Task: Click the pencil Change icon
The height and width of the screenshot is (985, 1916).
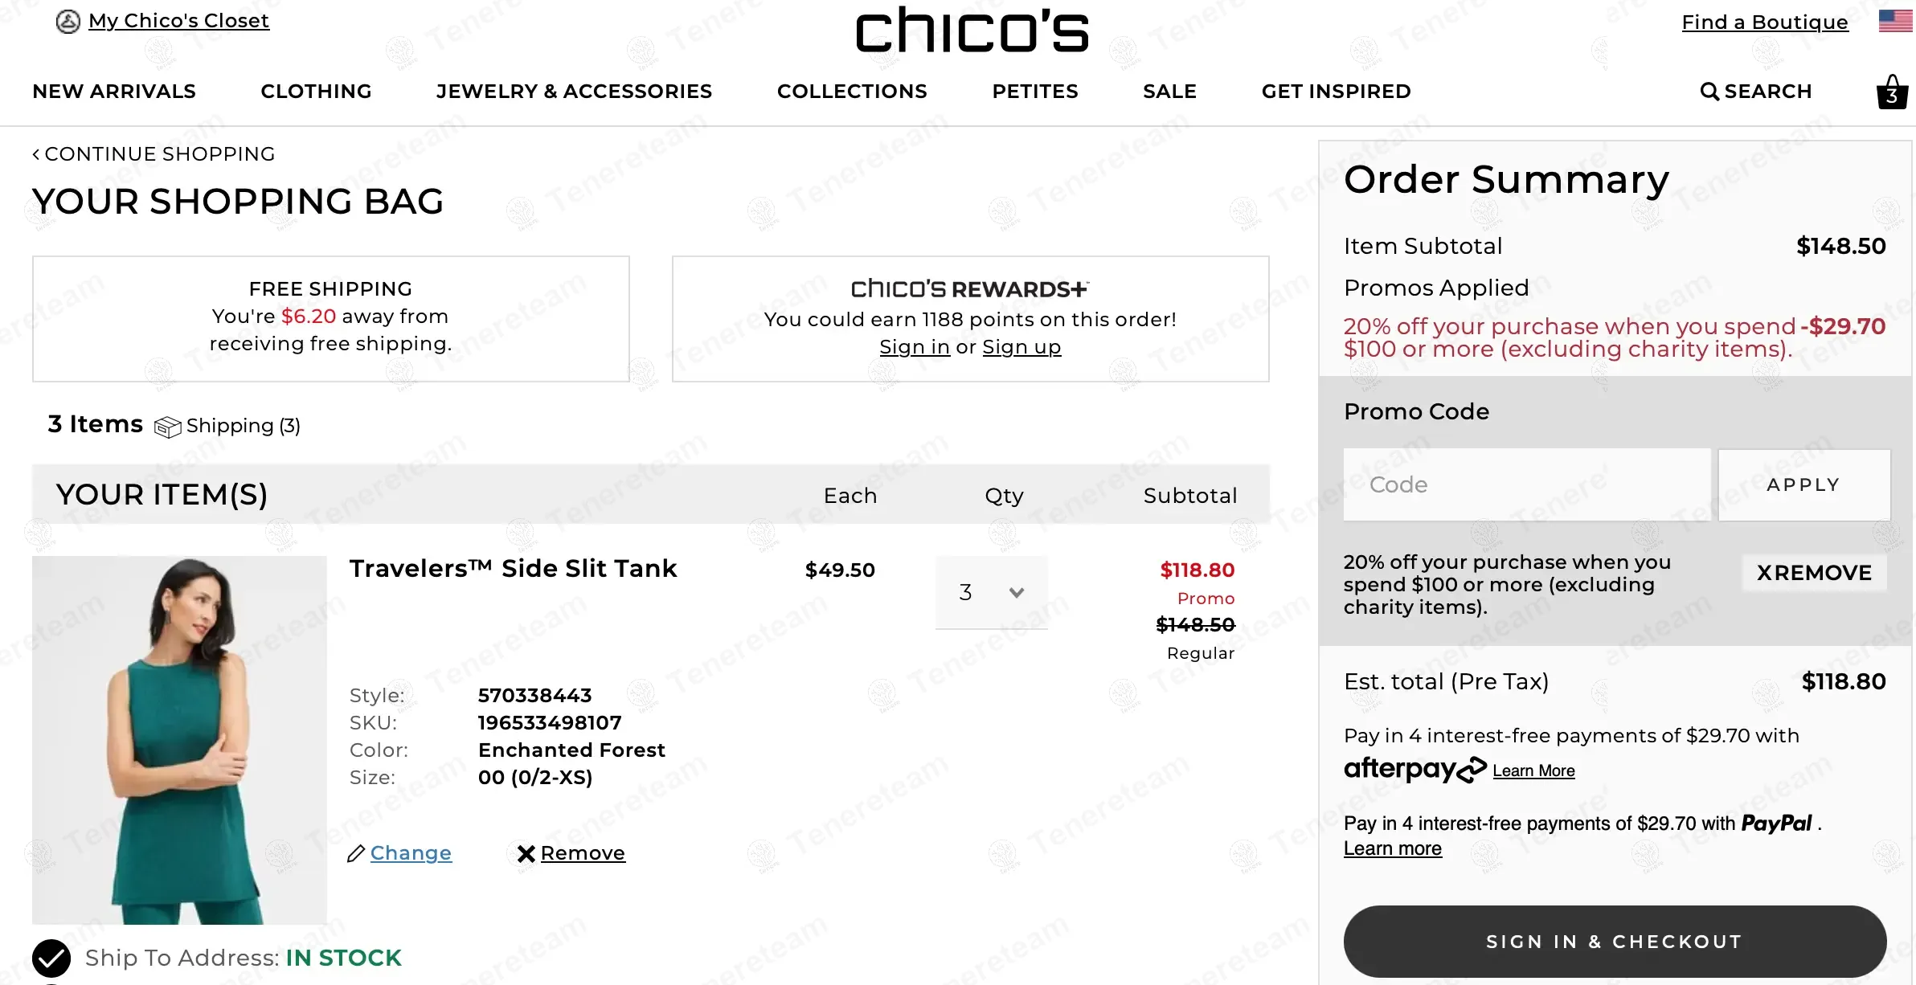Action: pos(356,853)
